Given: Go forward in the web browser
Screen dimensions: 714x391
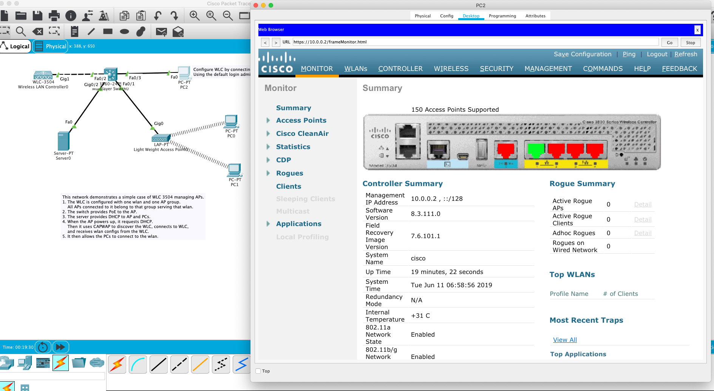Looking at the screenshot, I should (x=276, y=43).
